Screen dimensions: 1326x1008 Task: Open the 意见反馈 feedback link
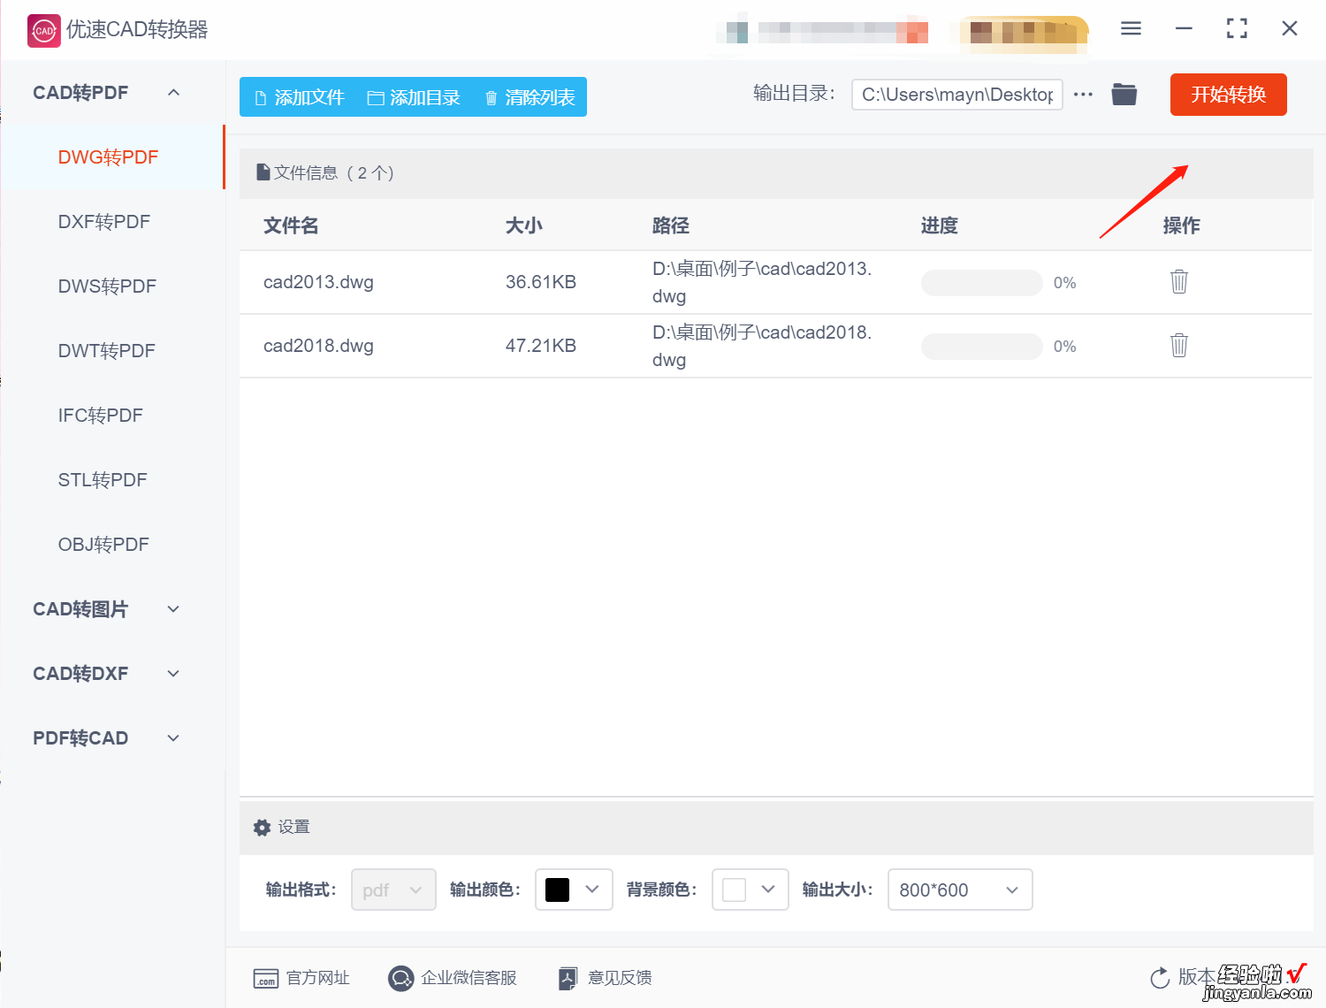(x=606, y=978)
